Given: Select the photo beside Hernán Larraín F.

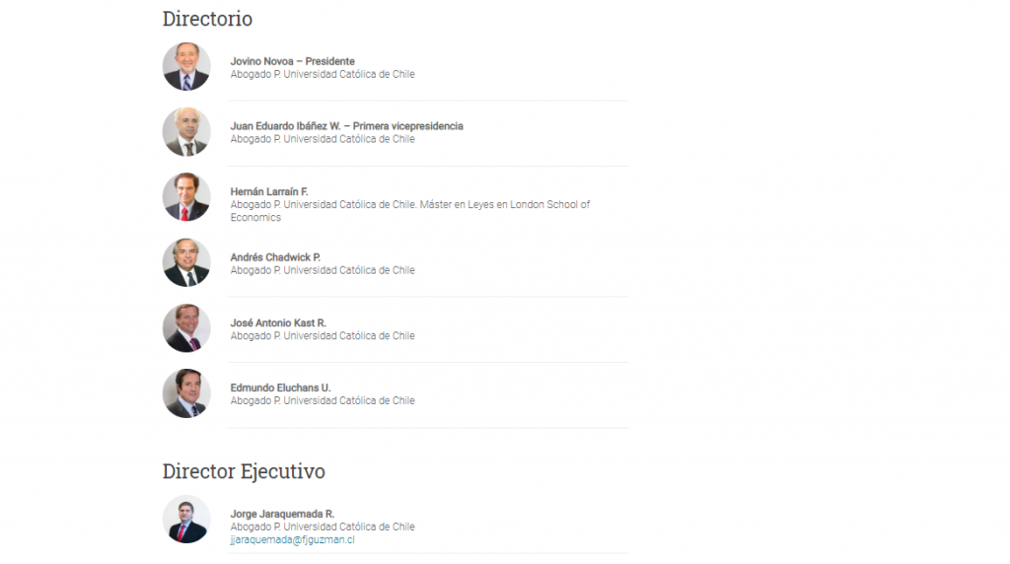Looking at the screenshot, I should click(x=186, y=197).
